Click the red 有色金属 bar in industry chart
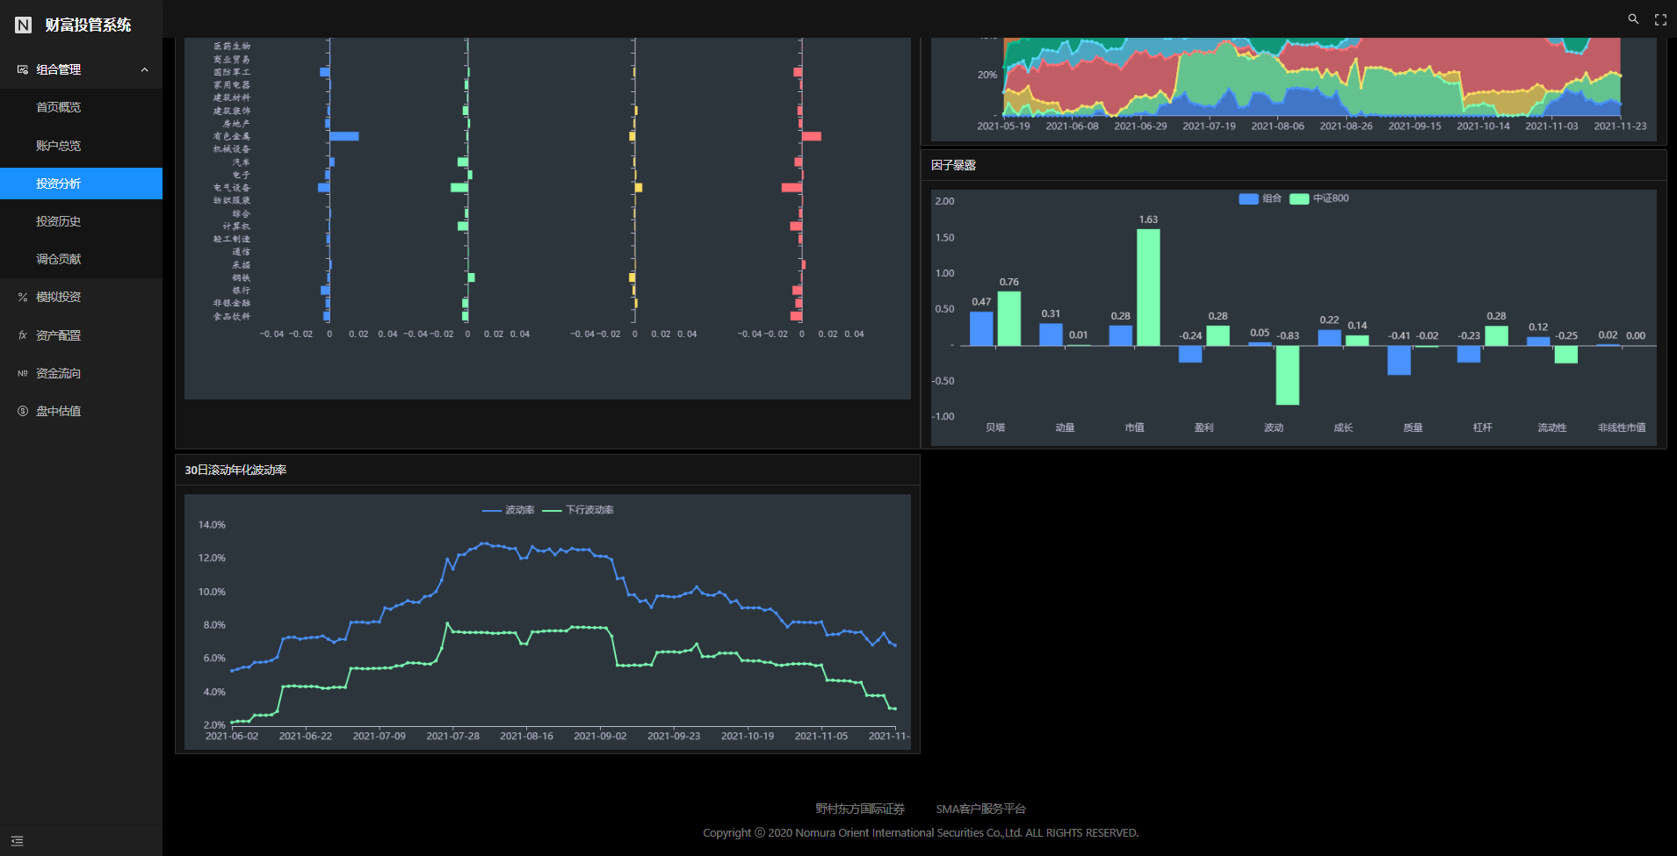The image size is (1677, 856). tap(812, 136)
